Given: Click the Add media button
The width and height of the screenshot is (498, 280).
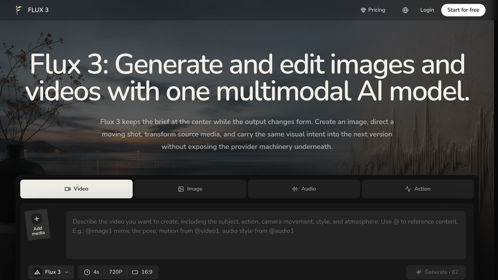Looking at the screenshot, I should coord(37,225).
